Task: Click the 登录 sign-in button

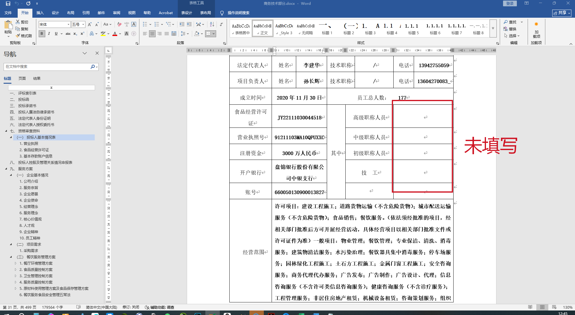Action: (x=510, y=3)
